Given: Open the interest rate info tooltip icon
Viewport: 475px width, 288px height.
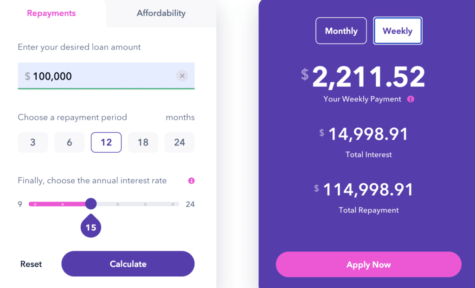Looking at the screenshot, I should (x=191, y=181).
